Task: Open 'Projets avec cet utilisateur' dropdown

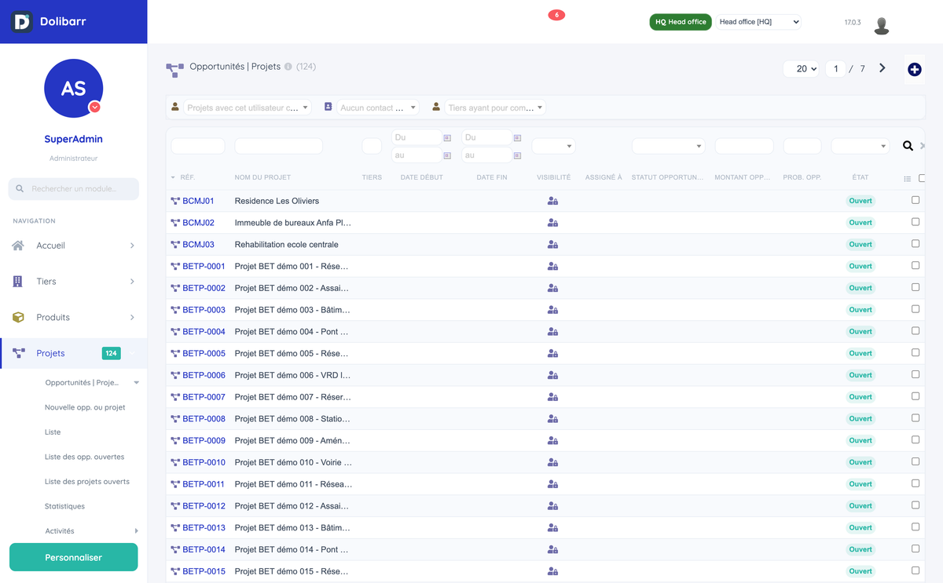Action: [248, 107]
